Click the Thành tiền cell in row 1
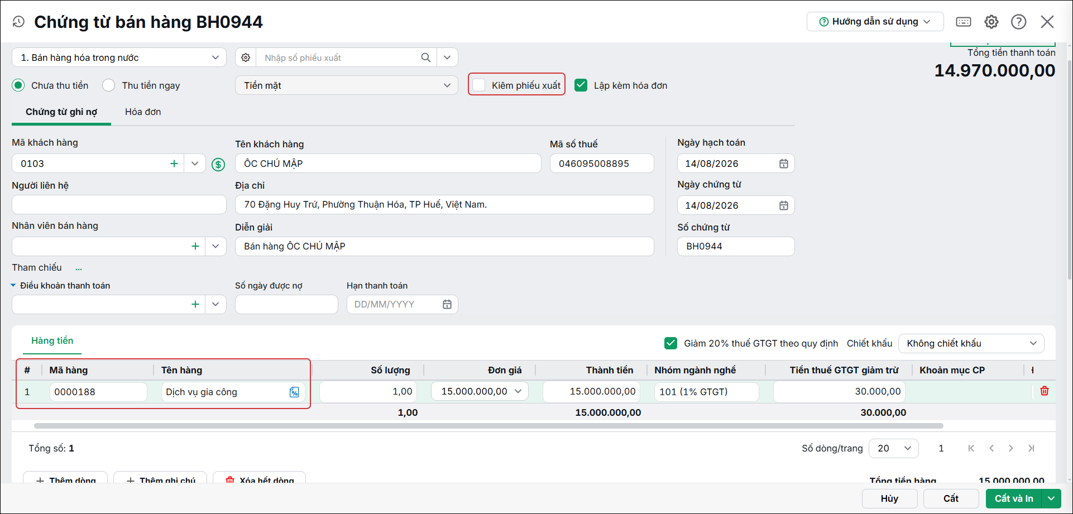 point(591,392)
